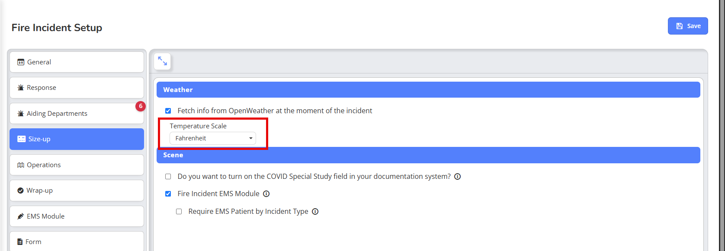Screen dimensions: 725x251
Task: Open the General settings tab
Action: pyautogui.click(x=77, y=62)
